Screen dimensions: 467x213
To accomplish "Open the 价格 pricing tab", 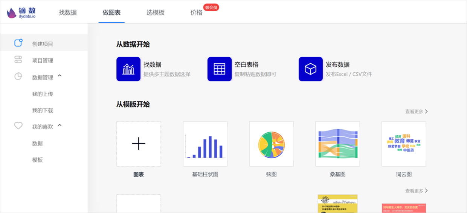I will tap(196, 12).
